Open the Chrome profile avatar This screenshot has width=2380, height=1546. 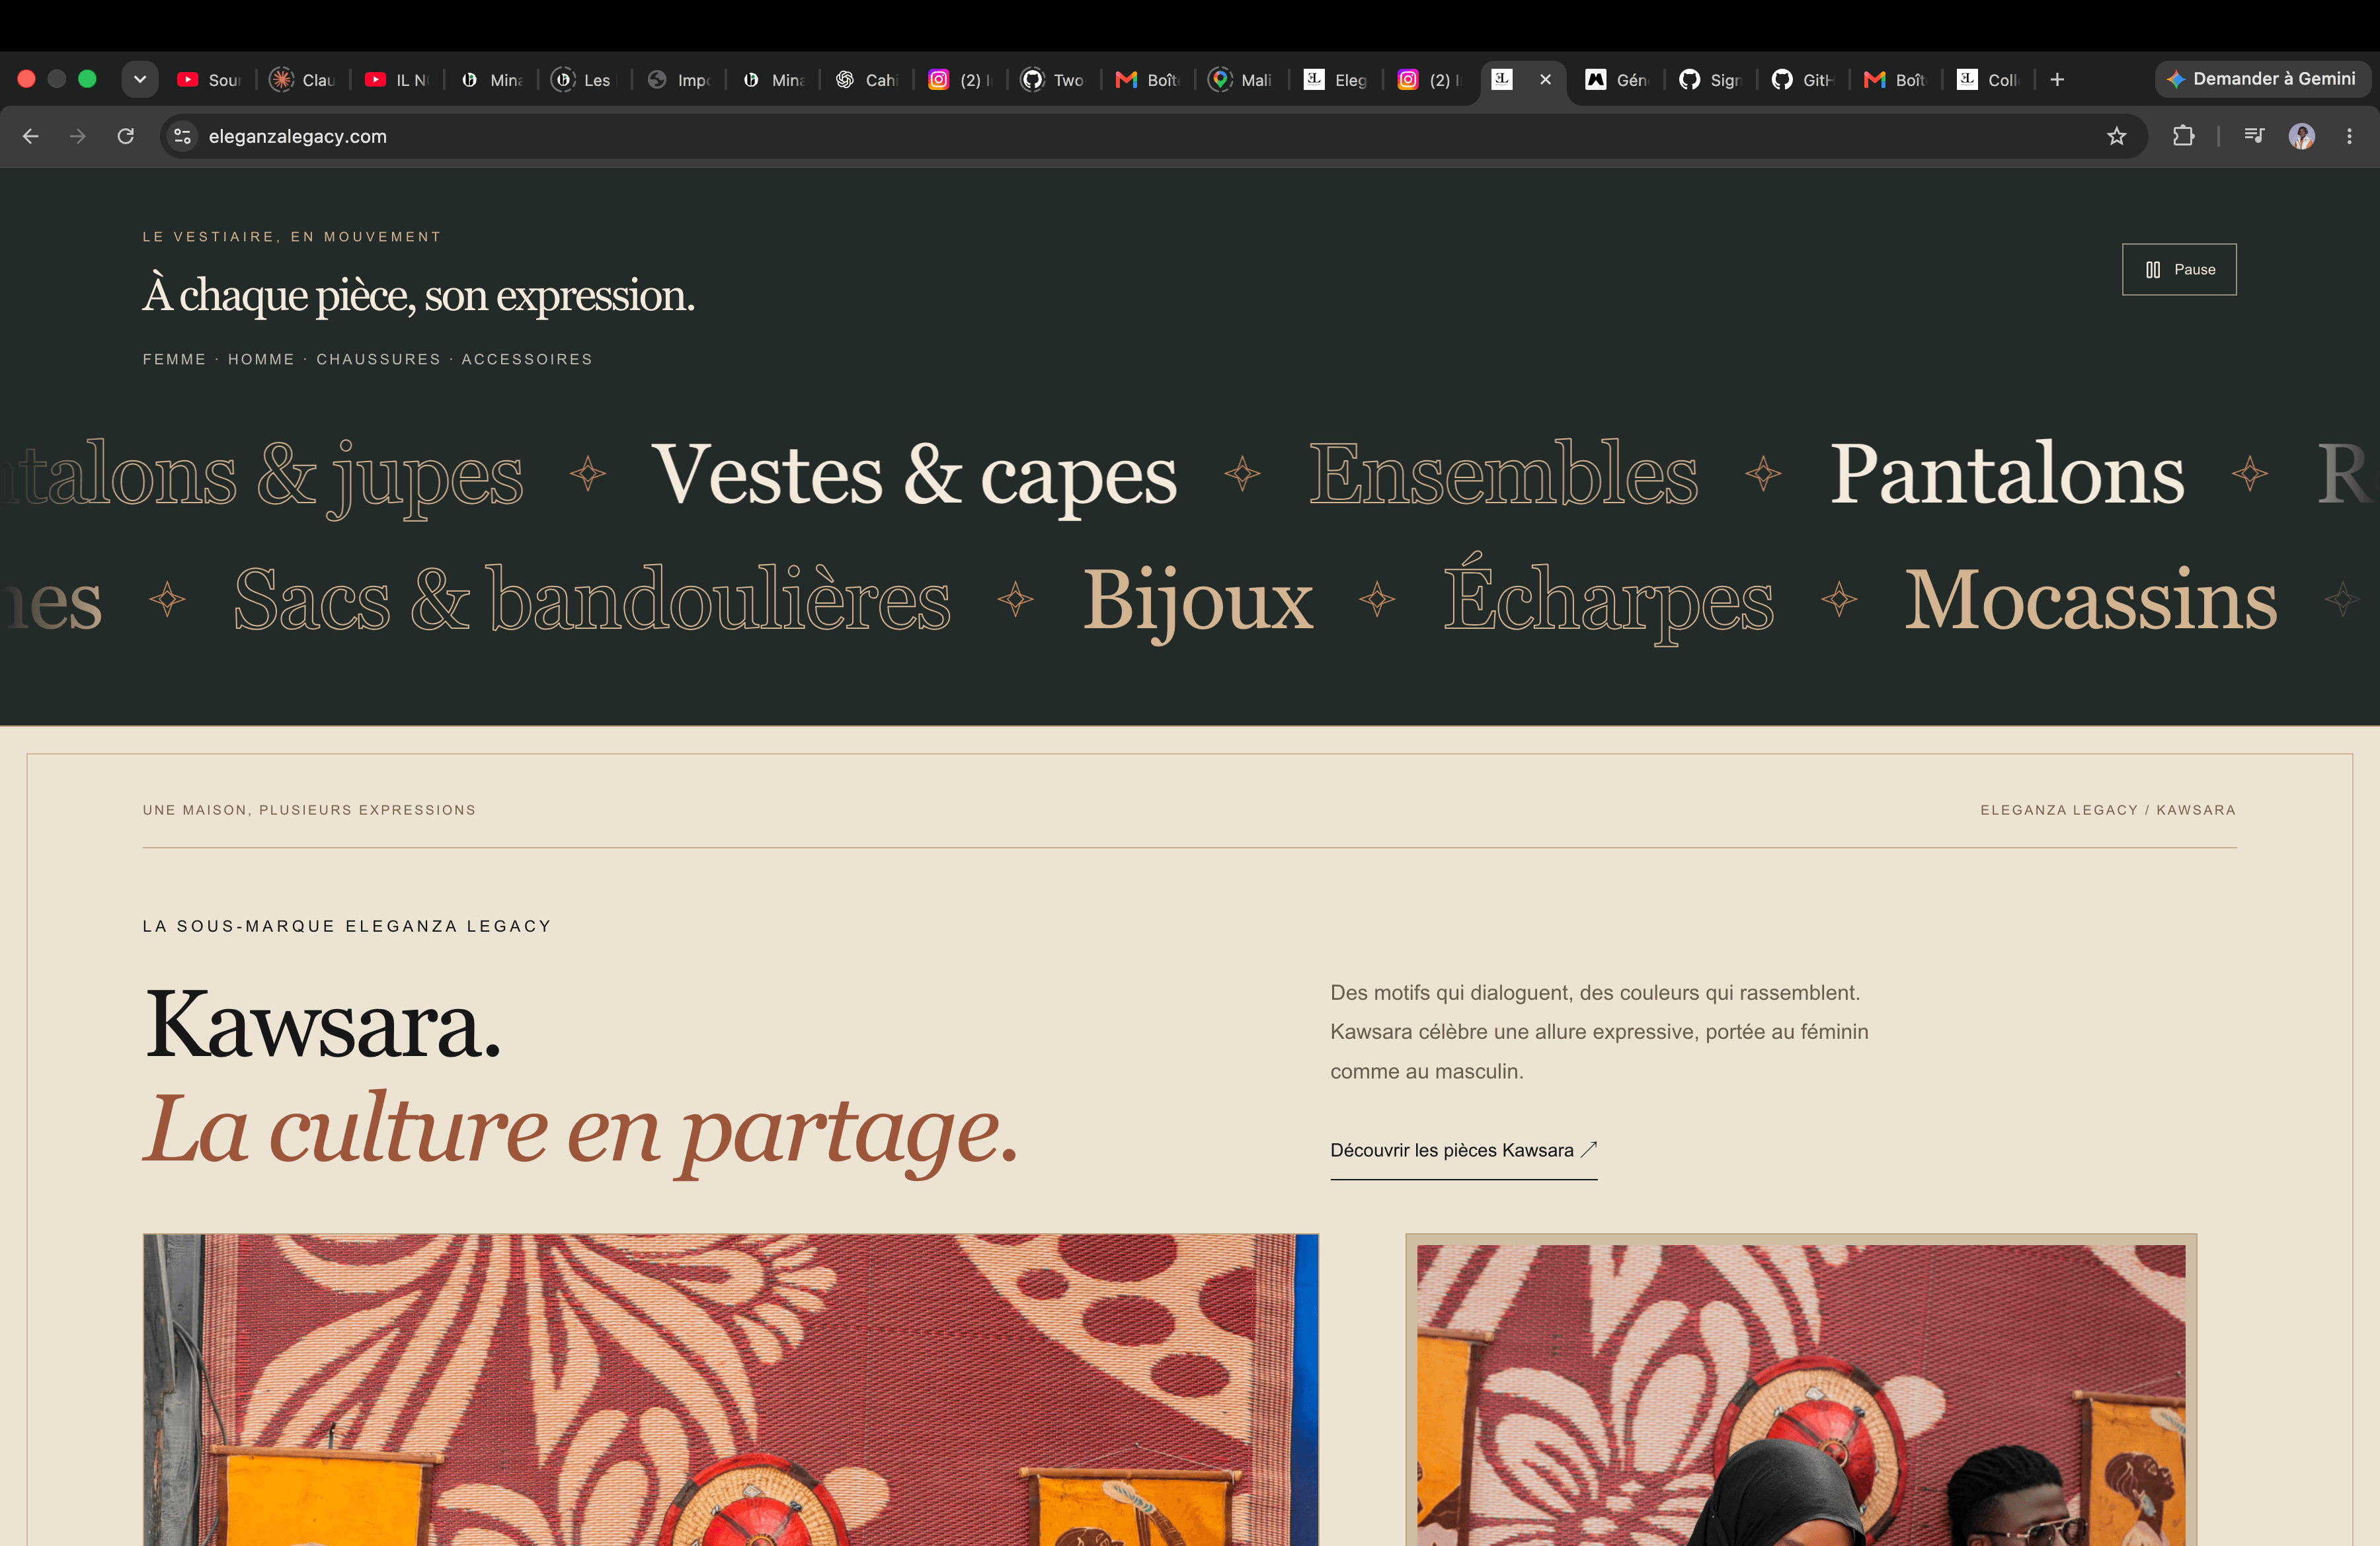(x=2302, y=136)
